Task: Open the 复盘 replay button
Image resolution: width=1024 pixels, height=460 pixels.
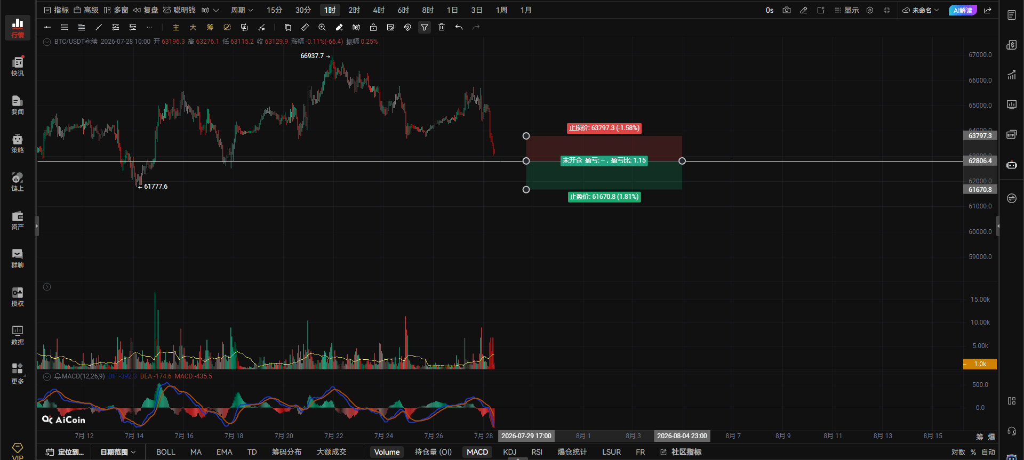Action: (x=146, y=10)
